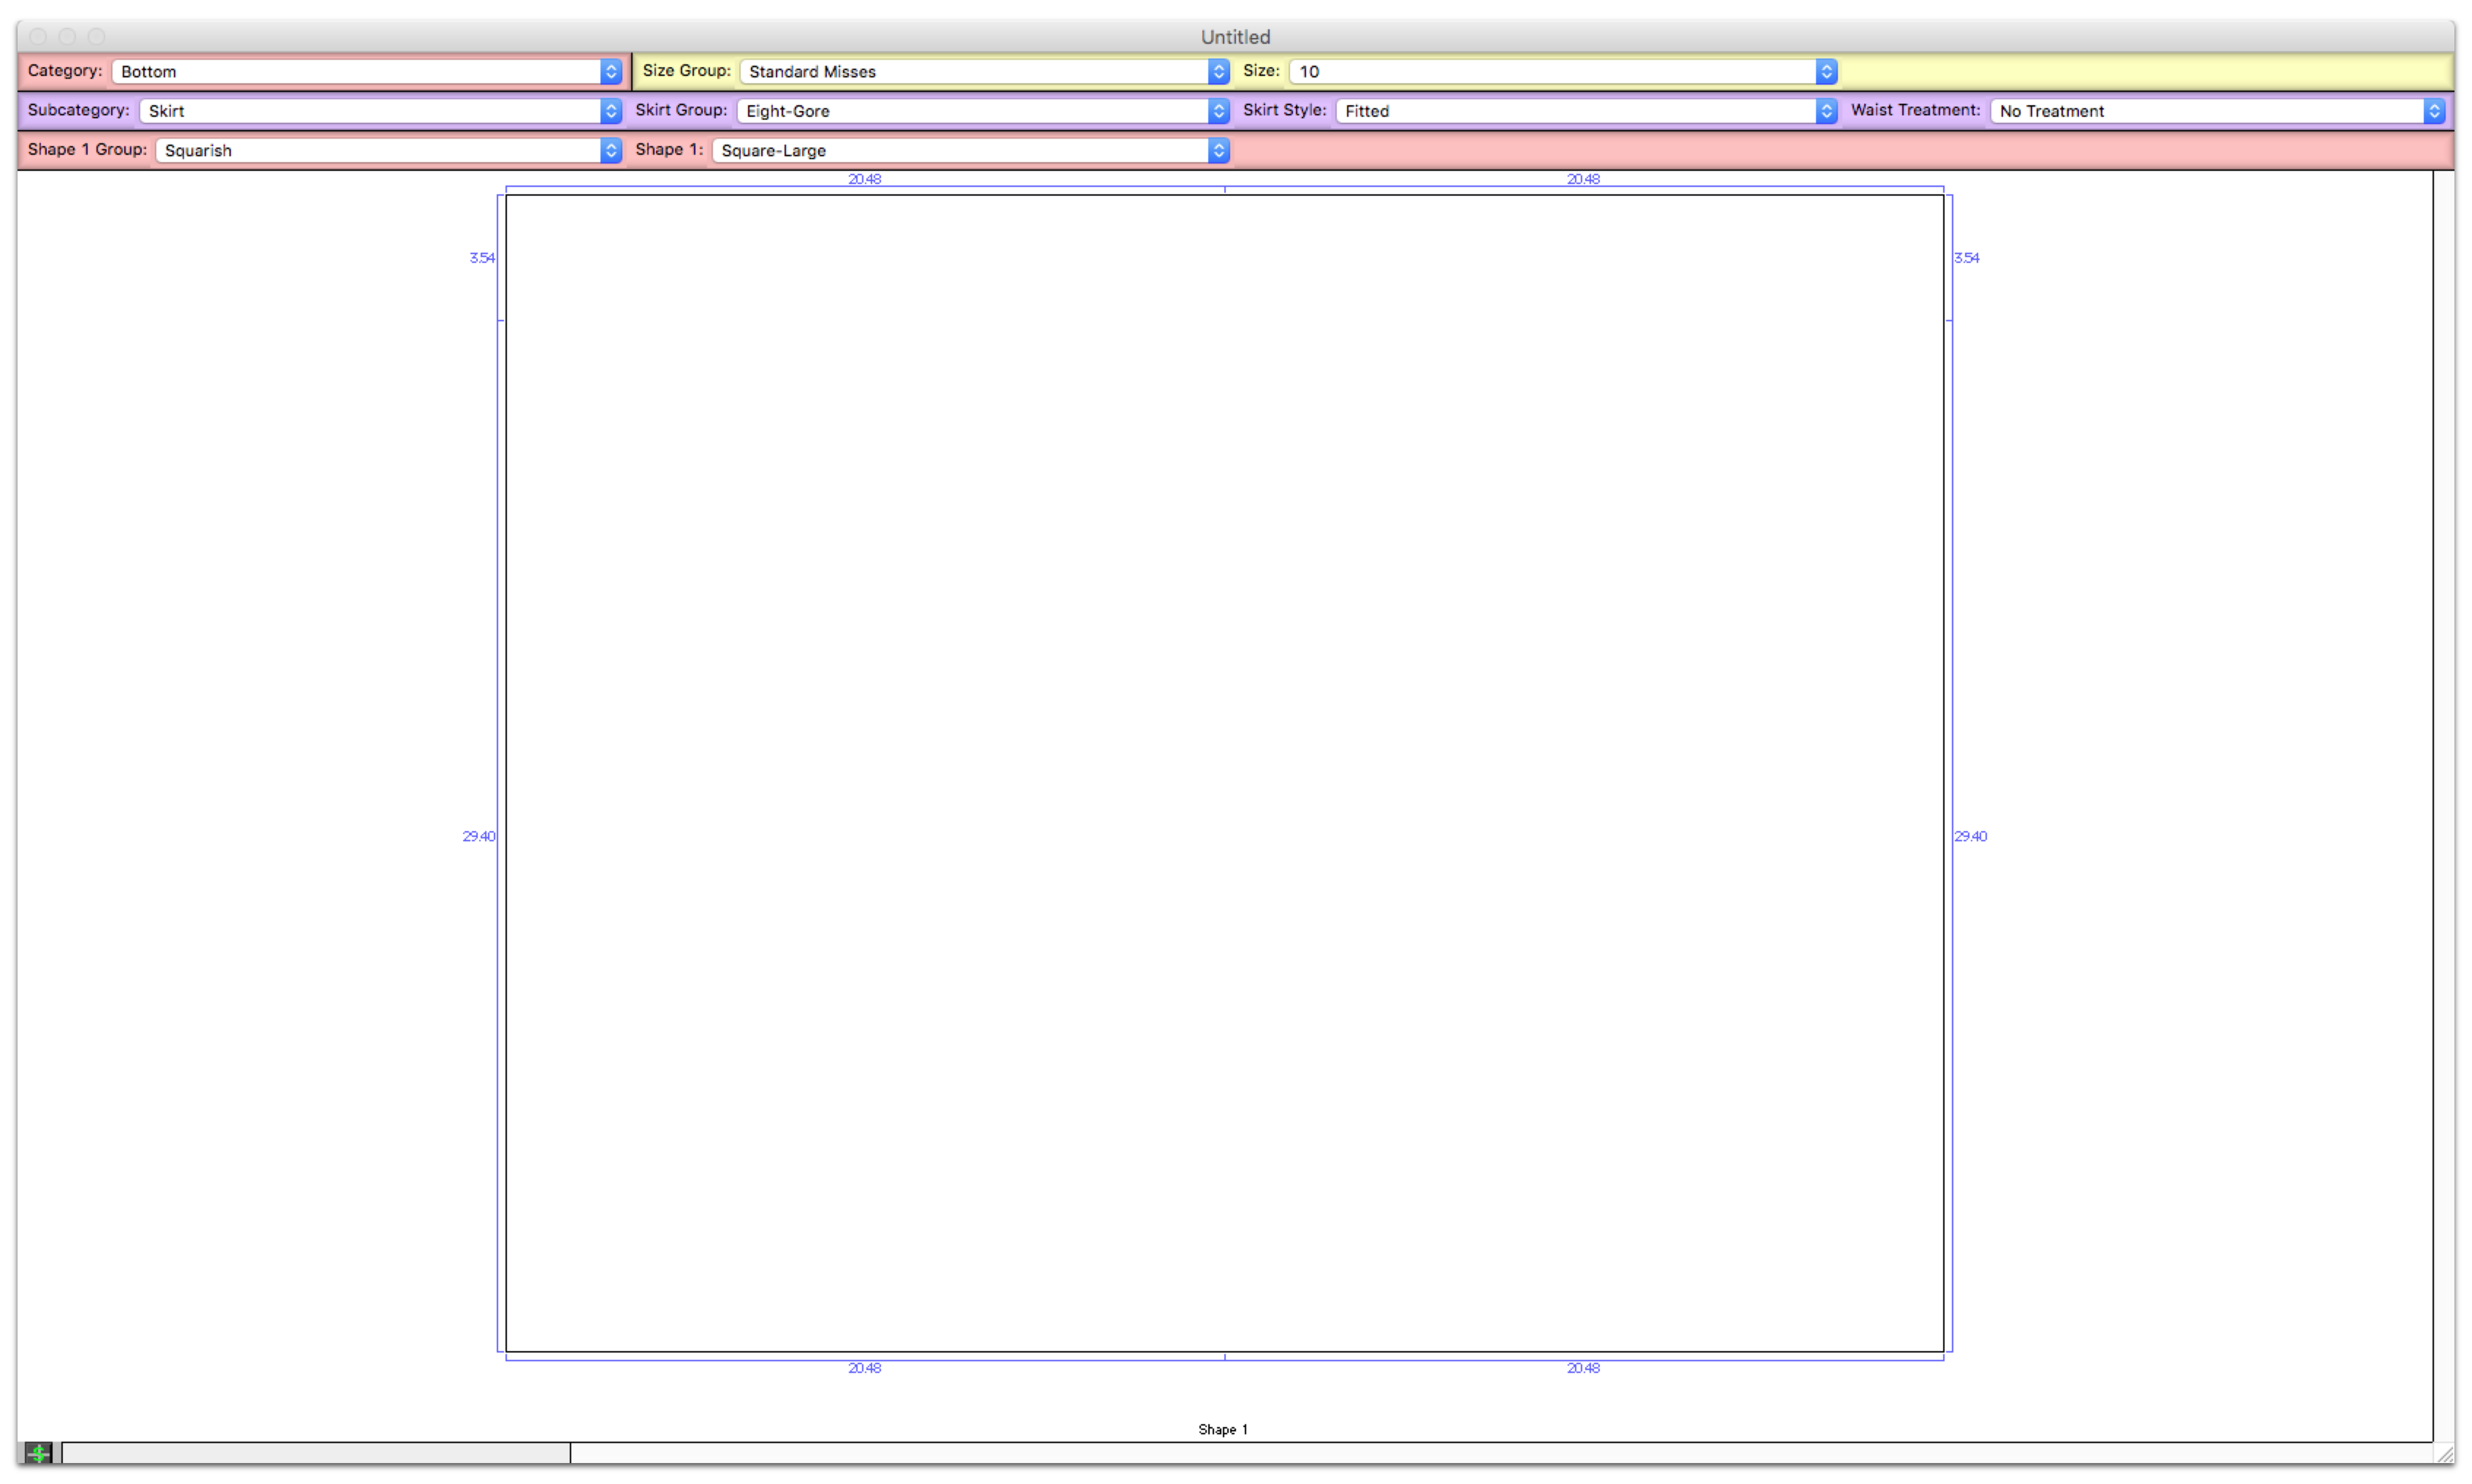The height and width of the screenshot is (1484, 2472).
Task: Change the Skirt Style dropdown showing Fitted
Action: click(1586, 111)
